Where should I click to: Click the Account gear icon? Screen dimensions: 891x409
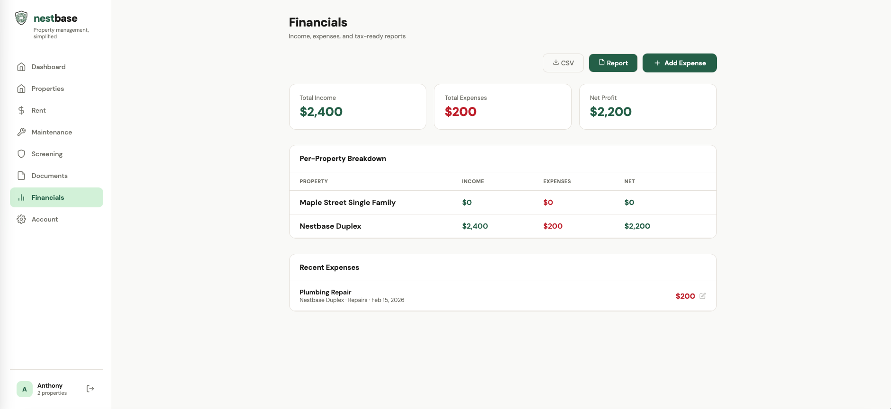click(21, 219)
